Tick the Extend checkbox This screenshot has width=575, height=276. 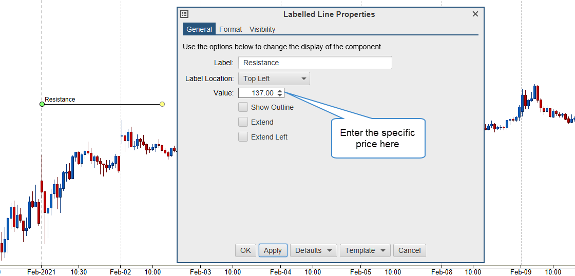click(243, 122)
